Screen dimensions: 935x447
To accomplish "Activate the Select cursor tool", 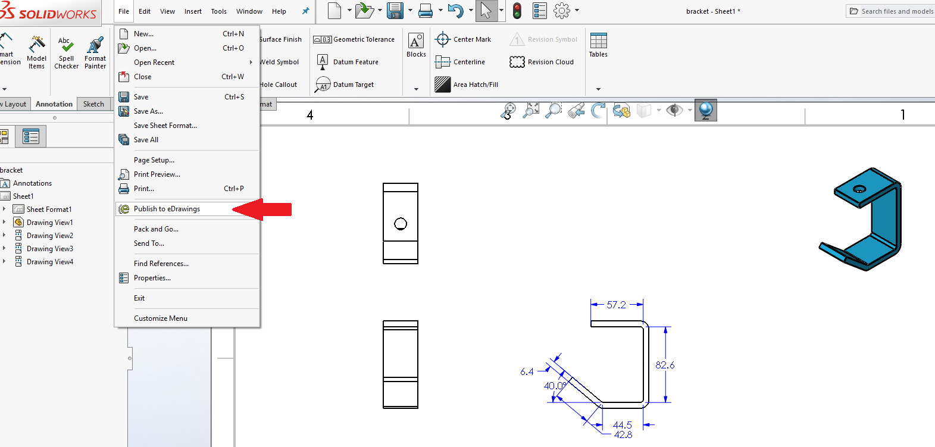I will point(486,11).
